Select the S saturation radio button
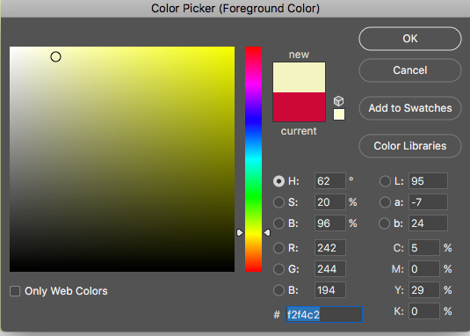 pyautogui.click(x=278, y=202)
